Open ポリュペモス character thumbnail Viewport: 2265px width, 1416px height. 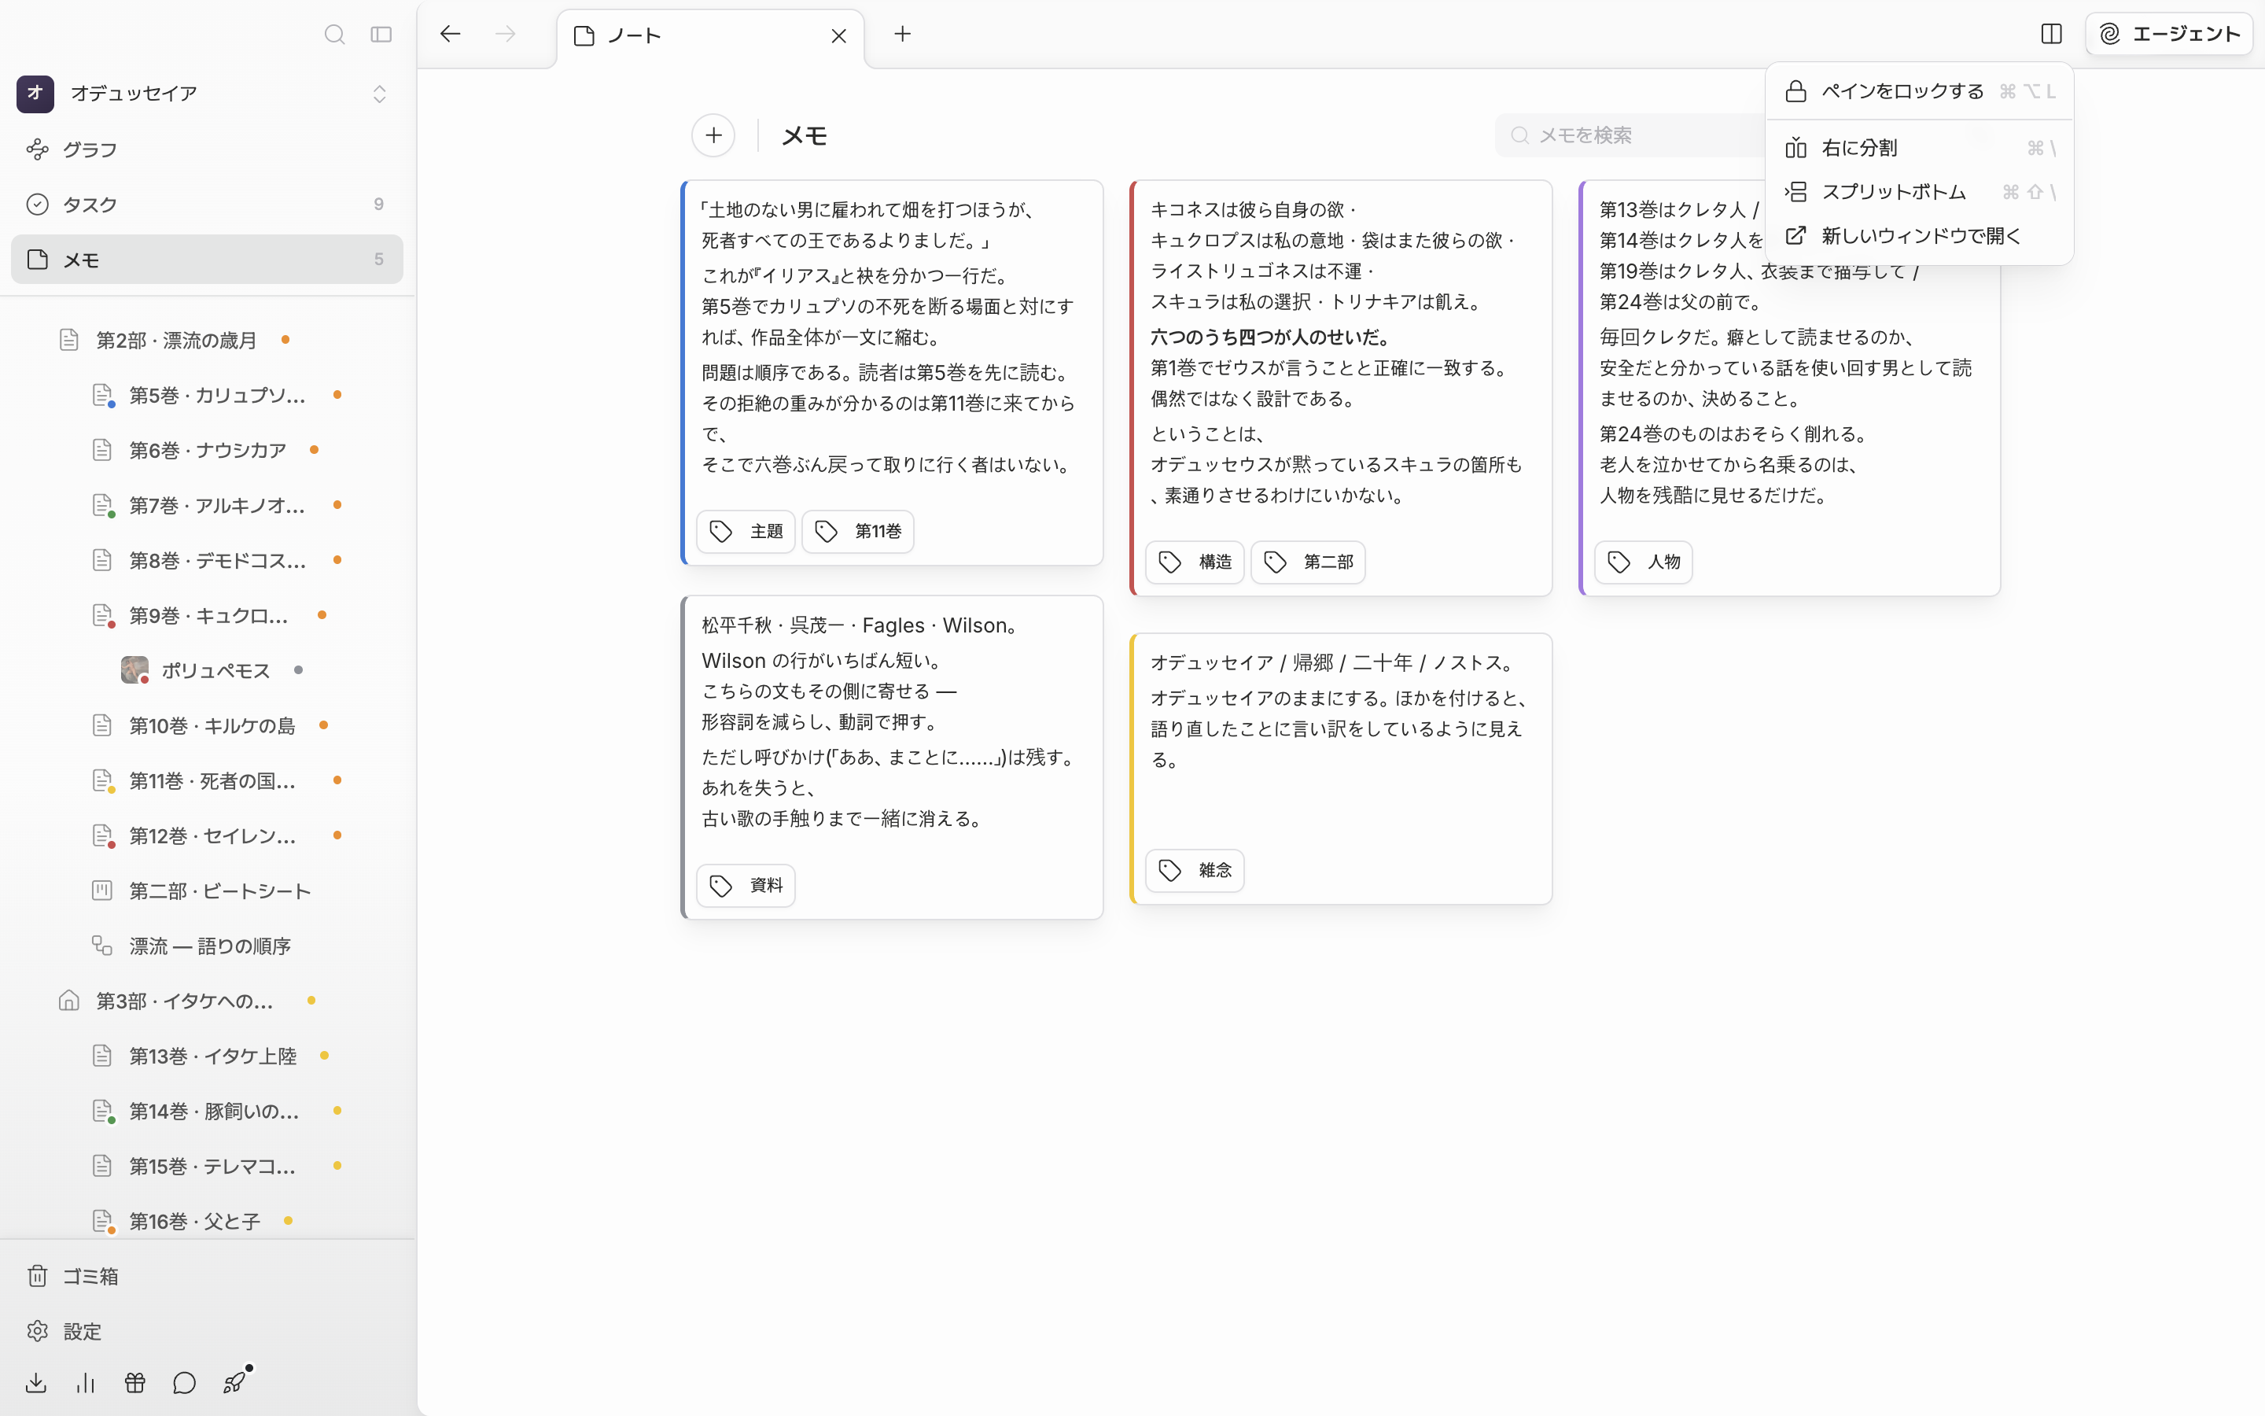pyautogui.click(x=134, y=670)
